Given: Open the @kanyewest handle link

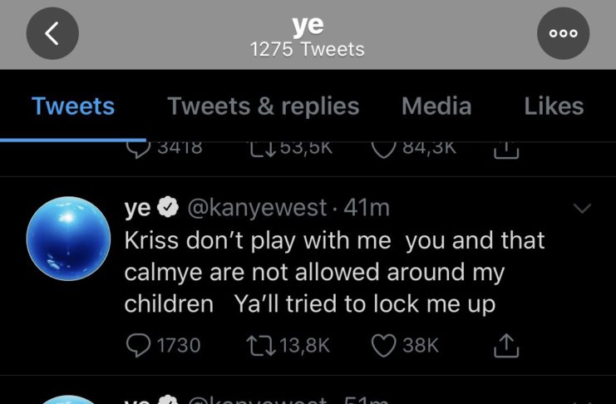Looking at the screenshot, I should pos(259,208).
